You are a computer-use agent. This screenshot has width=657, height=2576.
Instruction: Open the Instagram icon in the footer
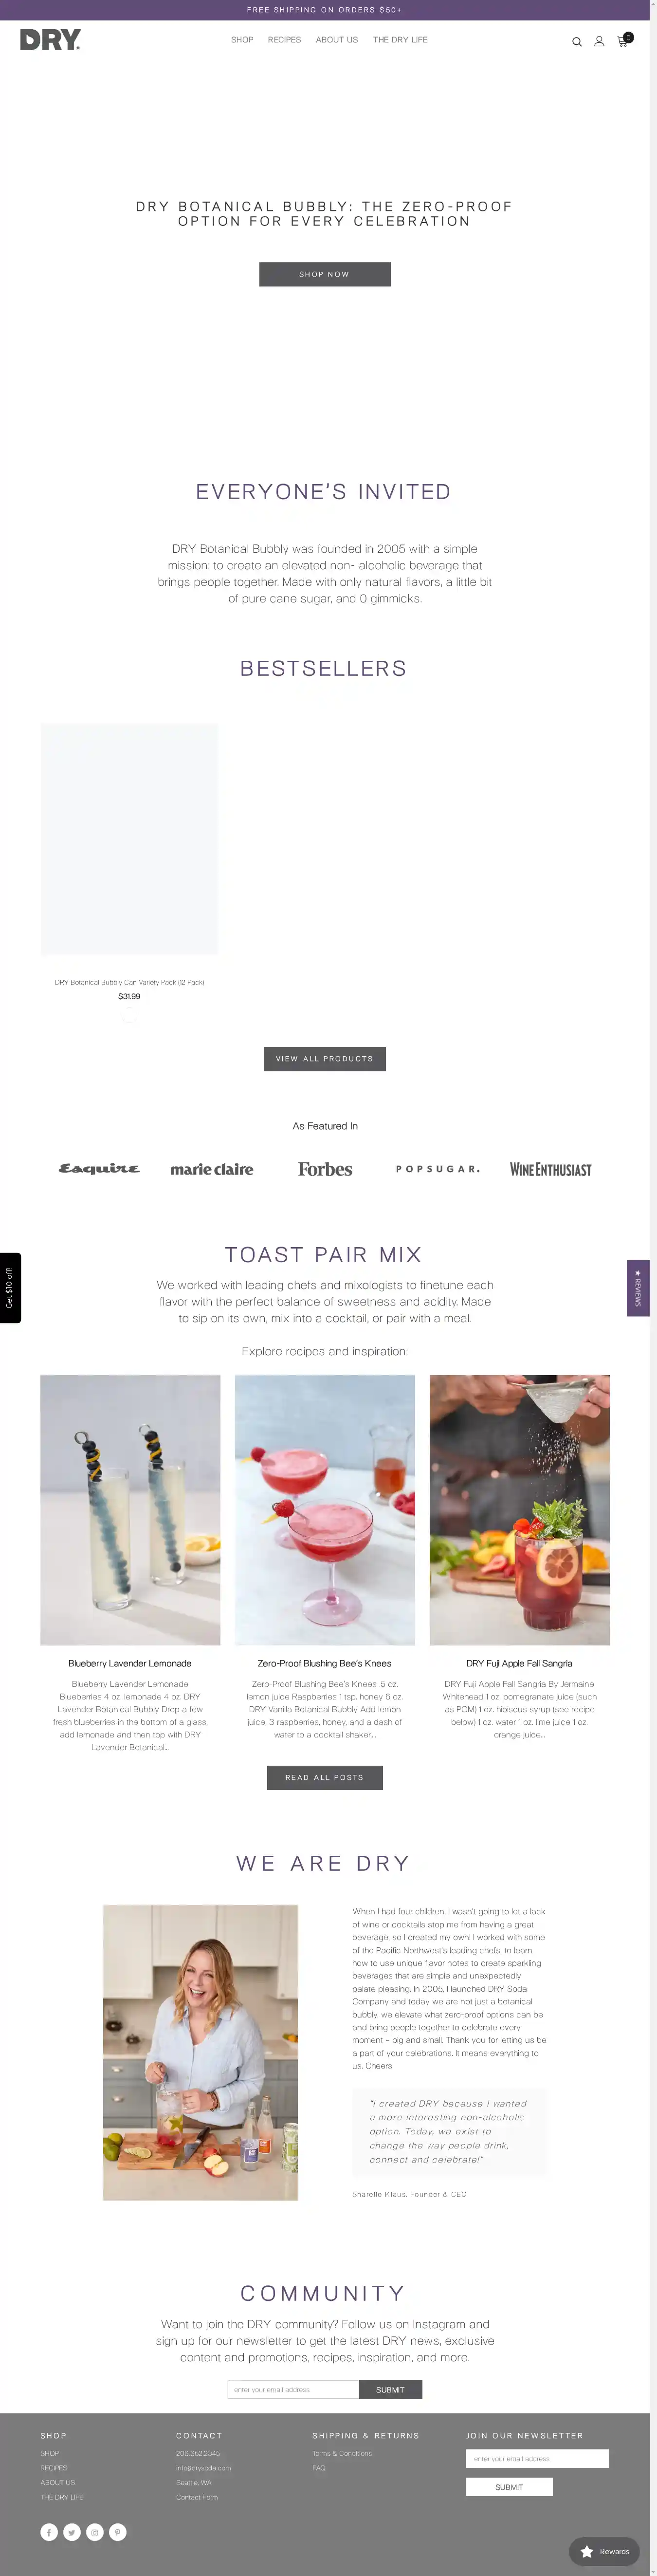point(95,2532)
